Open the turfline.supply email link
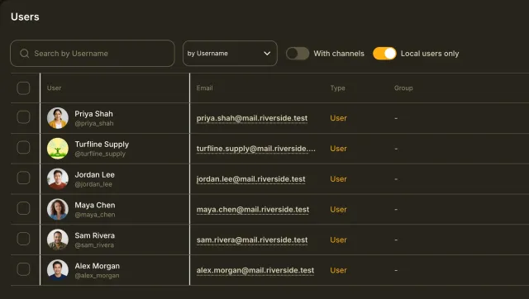 (x=256, y=149)
